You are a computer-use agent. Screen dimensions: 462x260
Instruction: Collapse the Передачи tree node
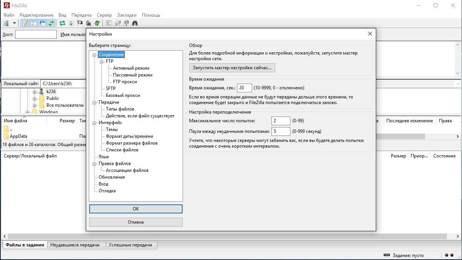pyautogui.click(x=95, y=103)
